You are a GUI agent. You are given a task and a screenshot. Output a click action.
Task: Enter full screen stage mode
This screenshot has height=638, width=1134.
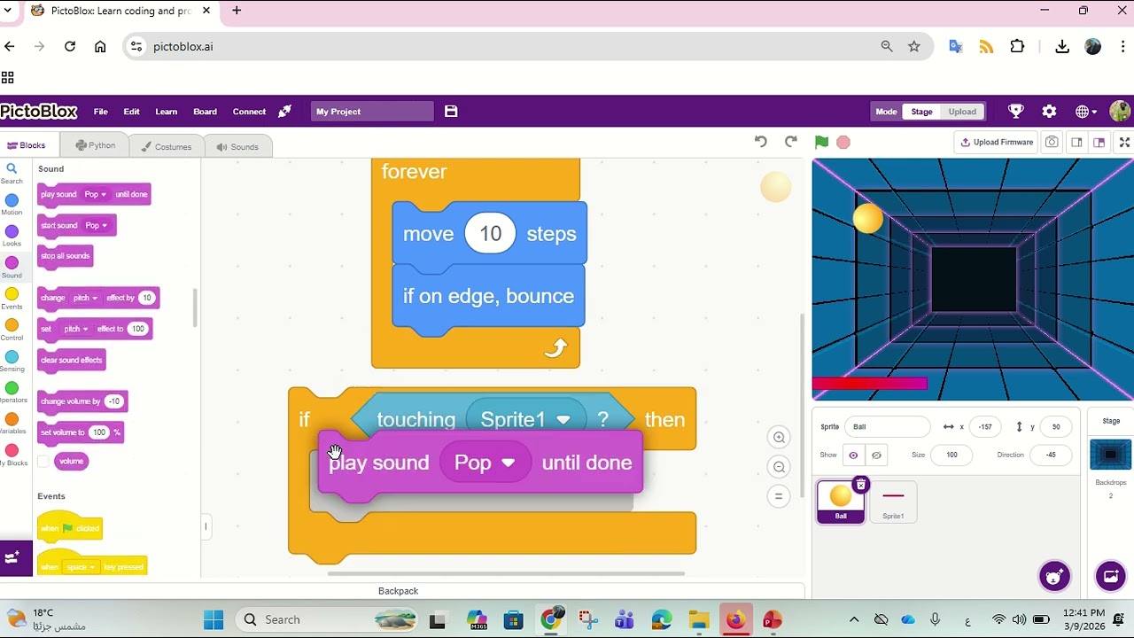tap(1124, 142)
